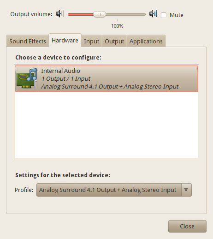Click the low volume speaker icon

(60, 14)
